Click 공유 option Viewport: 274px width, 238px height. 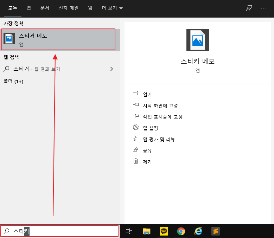pos(147,151)
